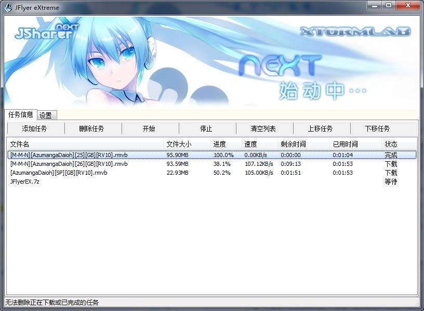The width and height of the screenshot is (424, 311).
Task: Click the 0:01:51 remaining time
Action: [290, 173]
